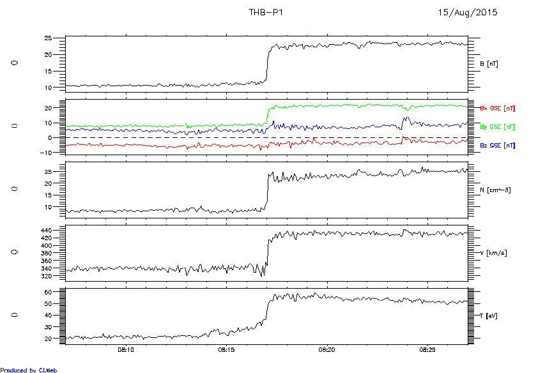Click the -10 tick on the GSE components axis
The image size is (552, 373).
coord(46,153)
